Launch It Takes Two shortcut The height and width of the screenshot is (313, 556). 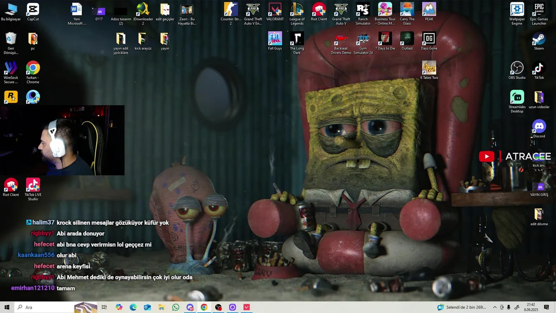[429, 70]
